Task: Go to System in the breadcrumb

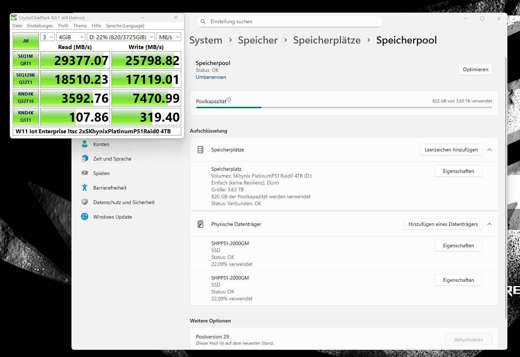Action: point(206,40)
